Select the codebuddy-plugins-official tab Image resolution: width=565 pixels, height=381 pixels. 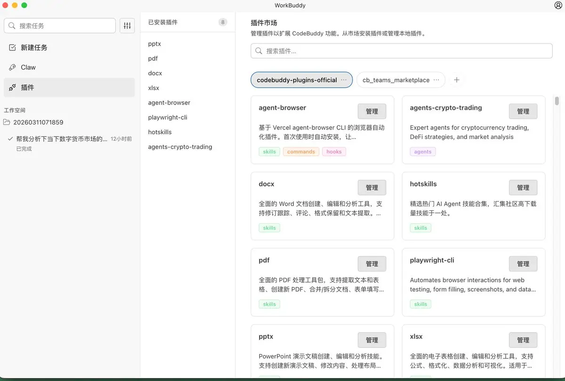(x=296, y=80)
